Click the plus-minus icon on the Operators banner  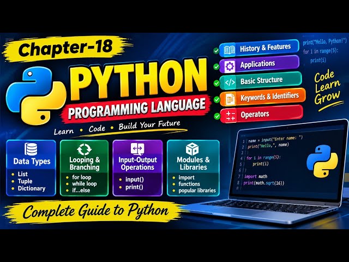click(230, 116)
